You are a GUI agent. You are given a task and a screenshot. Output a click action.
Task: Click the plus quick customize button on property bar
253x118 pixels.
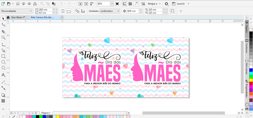(181, 11)
